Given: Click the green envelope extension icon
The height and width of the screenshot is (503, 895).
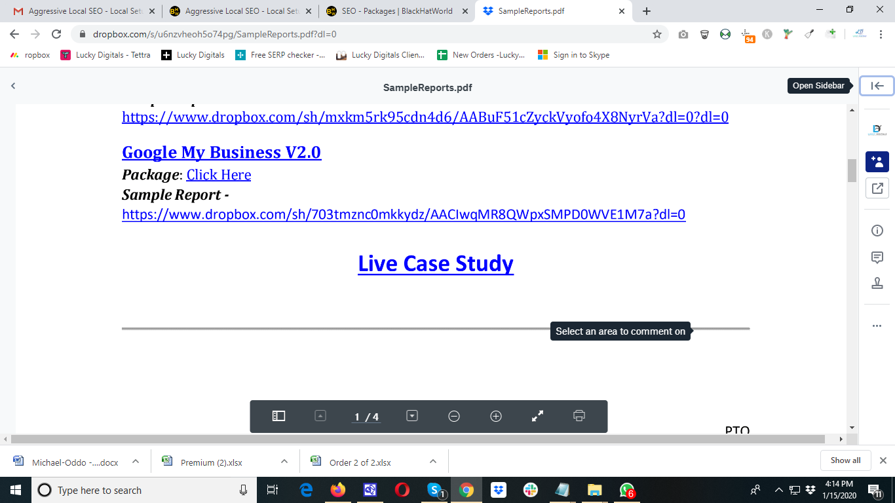Looking at the screenshot, I should click(725, 34).
